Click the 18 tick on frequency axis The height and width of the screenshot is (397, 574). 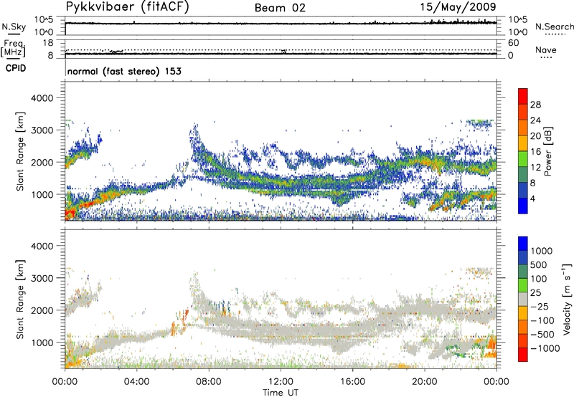tap(48, 43)
